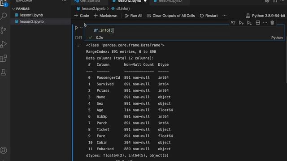Change cell language mode Python
Screen dimensions: 287x161
(277, 38)
